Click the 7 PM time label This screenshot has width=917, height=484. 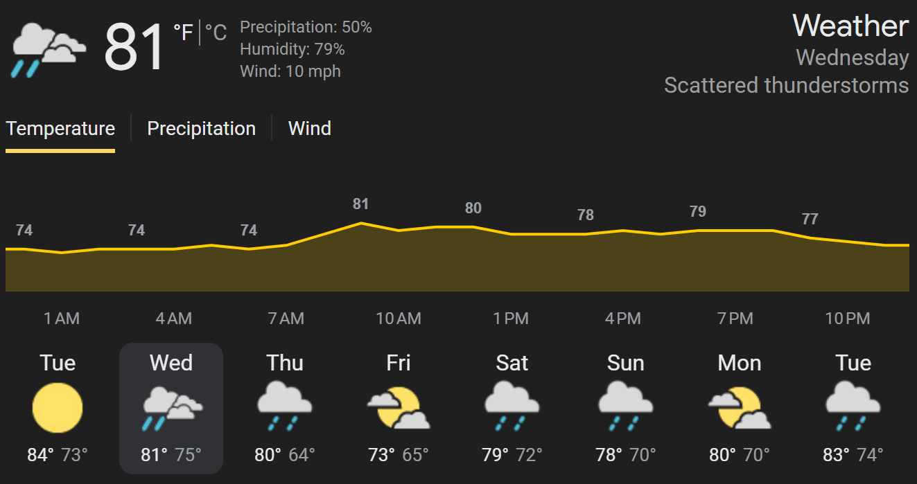click(x=735, y=319)
